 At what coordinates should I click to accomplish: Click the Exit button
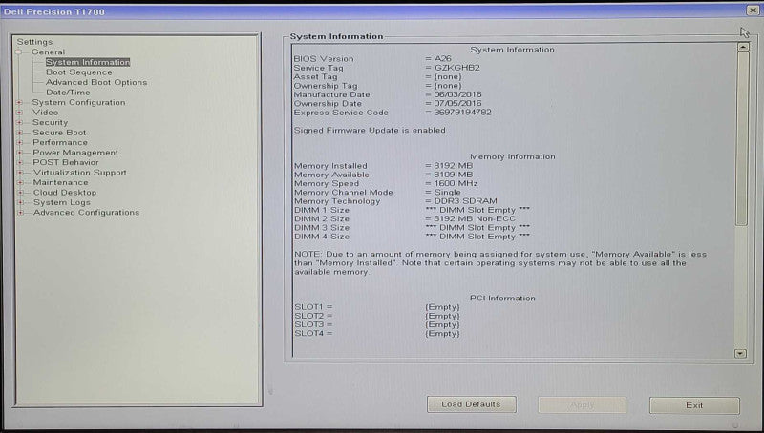point(694,405)
